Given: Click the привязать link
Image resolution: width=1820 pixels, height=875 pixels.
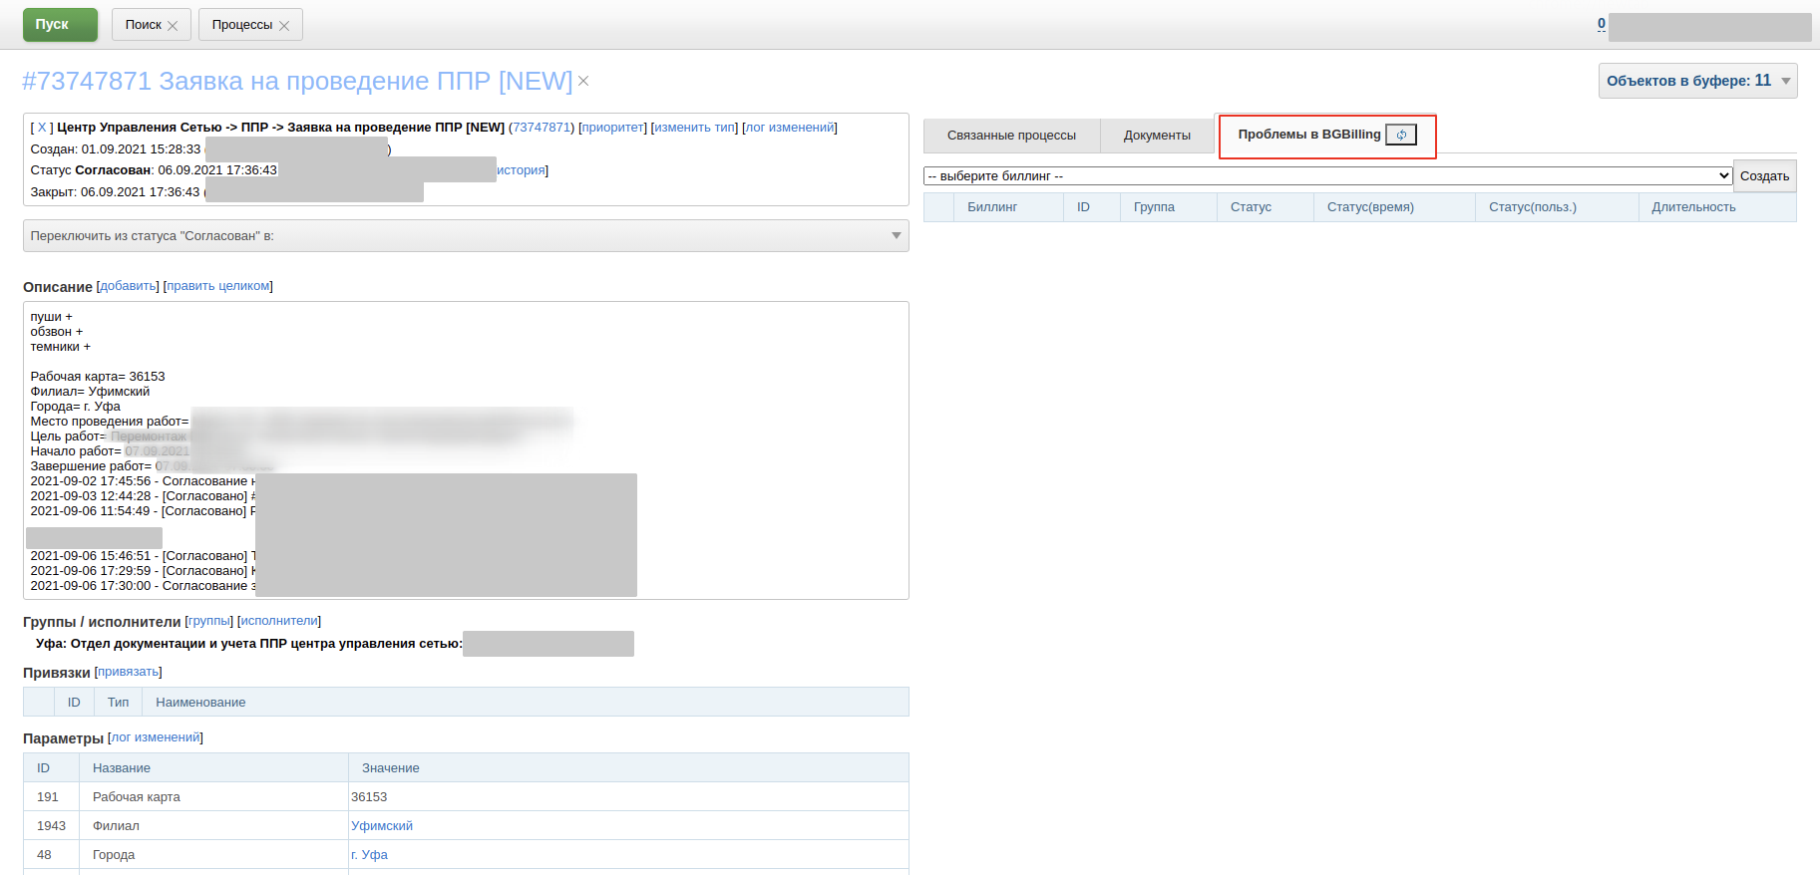Looking at the screenshot, I should tap(128, 672).
